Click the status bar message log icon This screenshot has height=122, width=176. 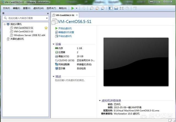click(170, 120)
